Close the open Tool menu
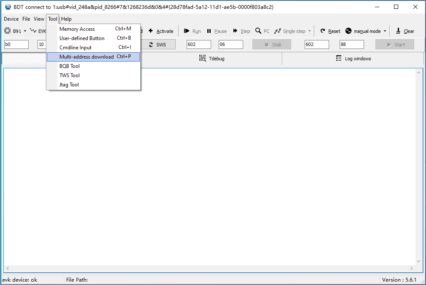Screen dimensions: 426x285 52,19
